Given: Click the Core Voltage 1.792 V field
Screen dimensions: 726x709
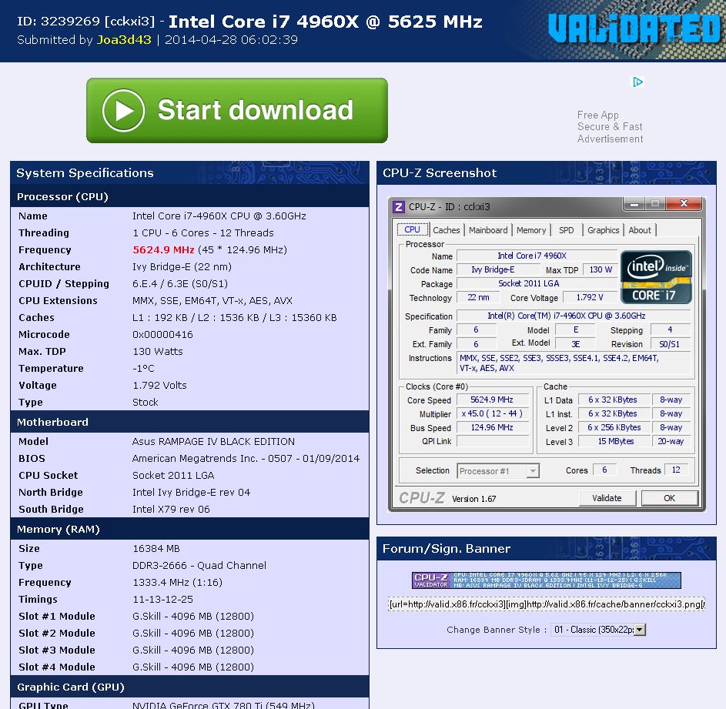Looking at the screenshot, I should coord(590,297).
